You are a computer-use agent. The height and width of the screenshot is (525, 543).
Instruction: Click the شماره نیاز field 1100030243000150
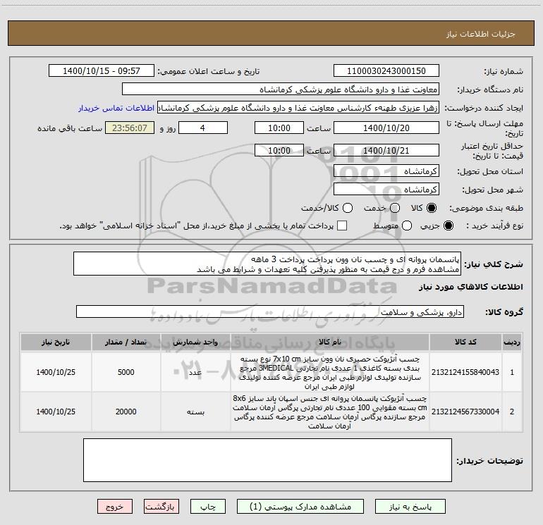[386, 70]
